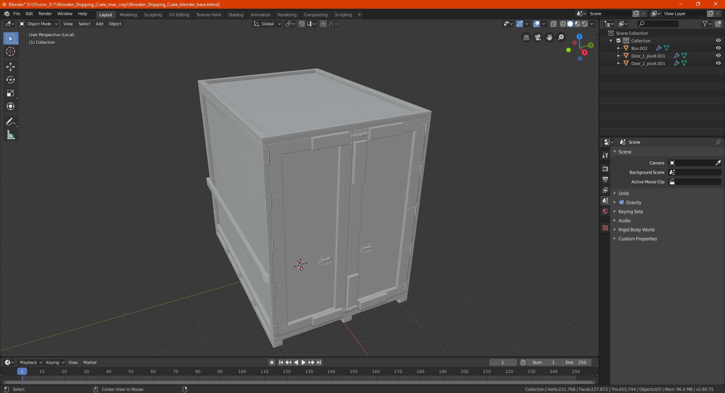The width and height of the screenshot is (725, 393).
Task: Open the Object Mode dropdown
Action: 39,24
